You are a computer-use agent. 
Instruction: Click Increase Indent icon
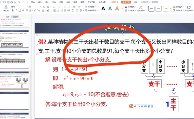[69, 7]
